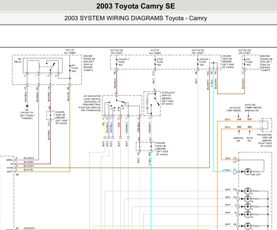The image size is (277, 230).
Task: Click the RED/BLU wire label under GAUGE 2 fuse
Action: click(x=115, y=83)
